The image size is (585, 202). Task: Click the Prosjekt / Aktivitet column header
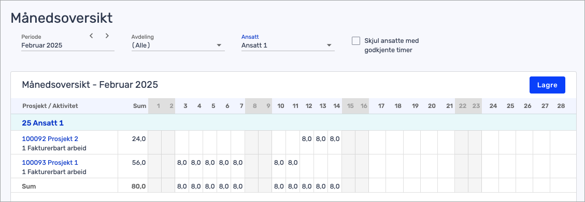click(50, 106)
